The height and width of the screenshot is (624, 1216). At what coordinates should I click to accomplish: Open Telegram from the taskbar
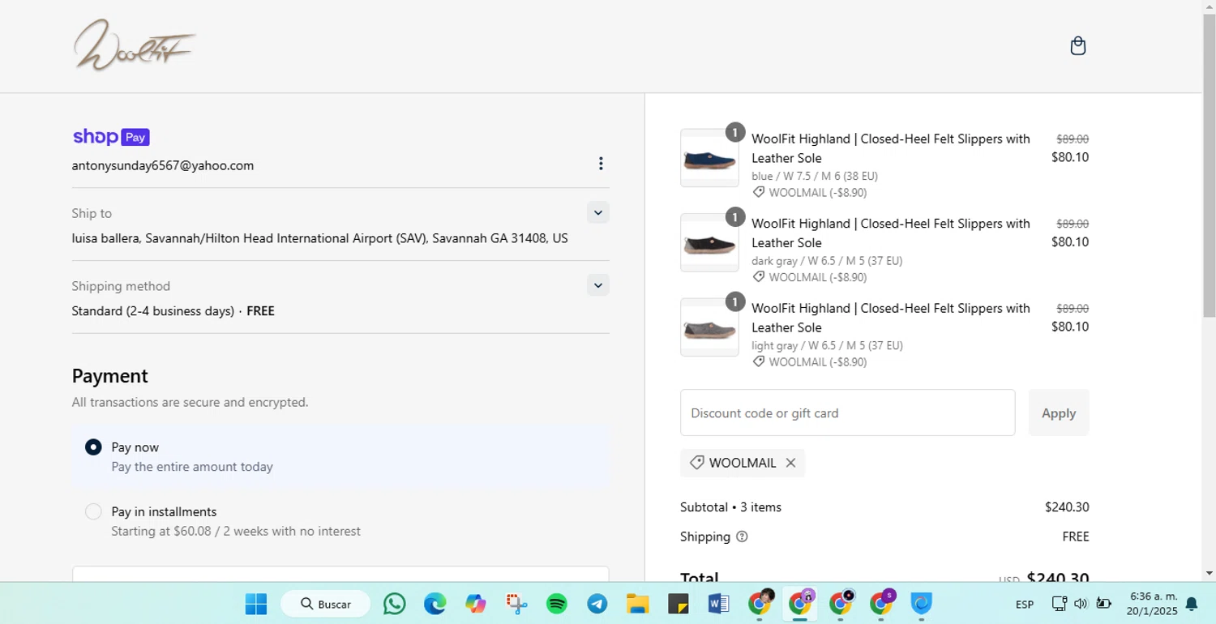click(x=597, y=604)
